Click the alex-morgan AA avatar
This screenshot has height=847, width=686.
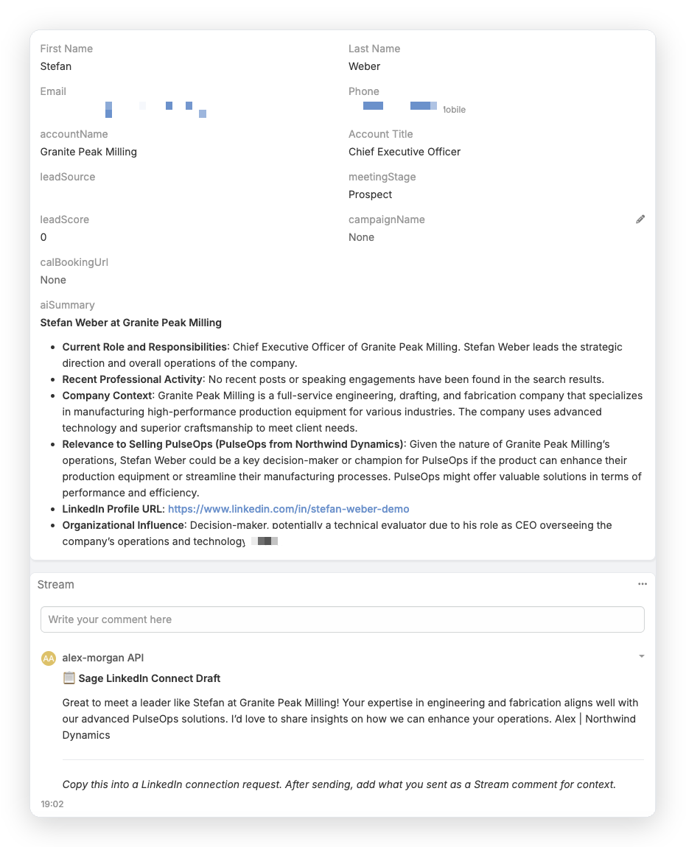49,658
